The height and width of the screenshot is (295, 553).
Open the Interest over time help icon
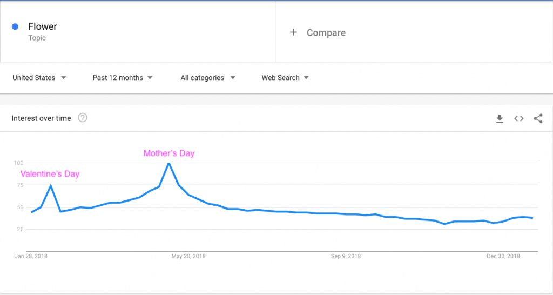click(x=83, y=118)
